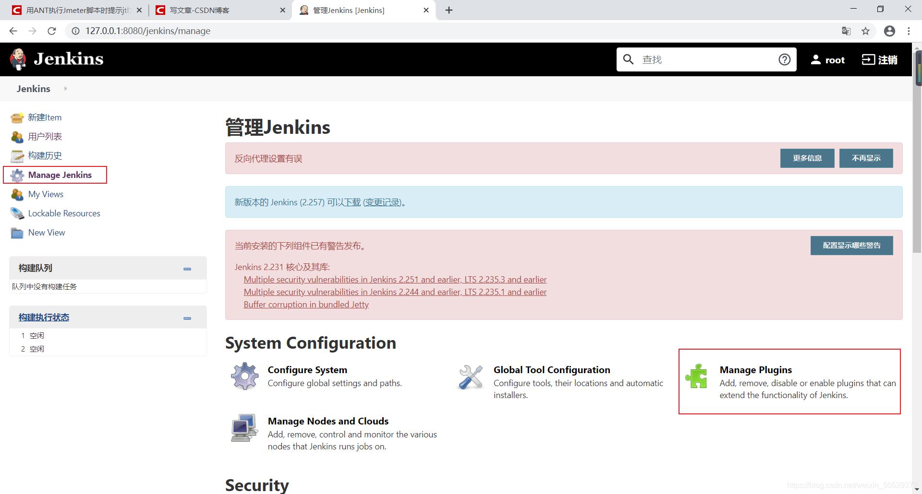
Task: Open Manage Jenkins sidebar link
Action: [60, 175]
